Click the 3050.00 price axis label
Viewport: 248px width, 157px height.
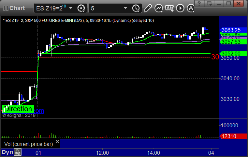click(x=230, y=58)
